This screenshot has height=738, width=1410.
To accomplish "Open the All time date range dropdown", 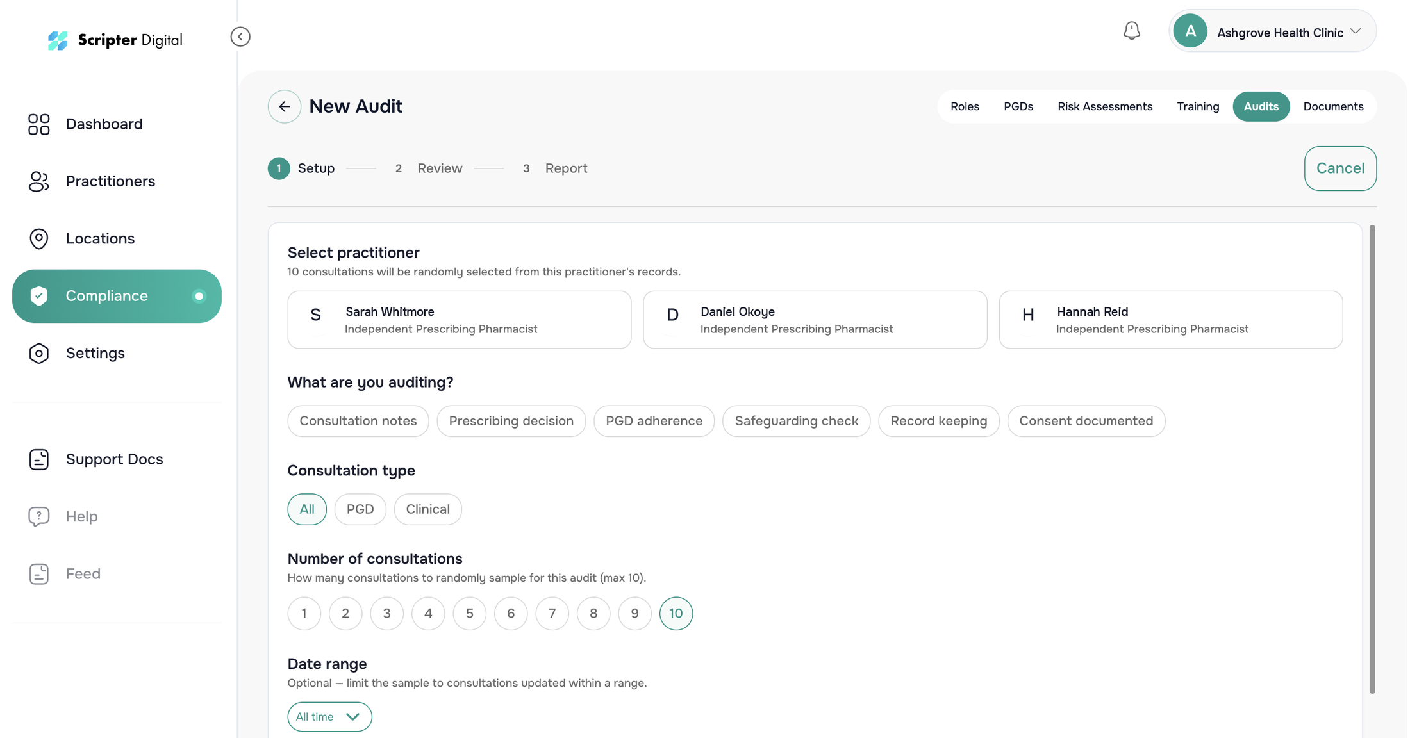I will pos(329,717).
